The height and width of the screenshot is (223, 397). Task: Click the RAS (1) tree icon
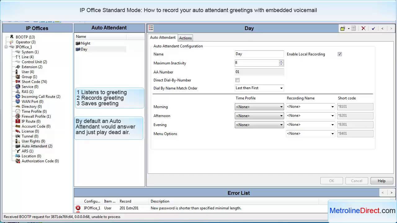[18, 92]
